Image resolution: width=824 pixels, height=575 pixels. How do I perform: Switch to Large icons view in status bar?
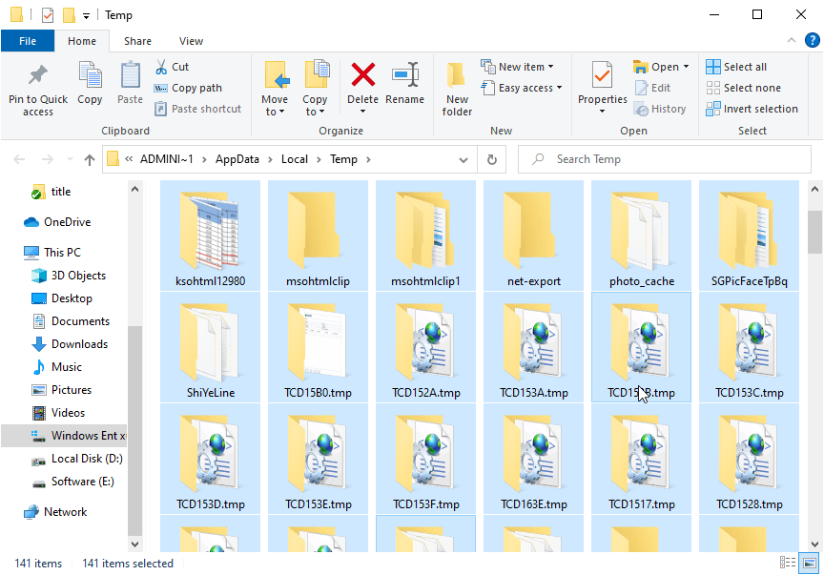[810, 563]
